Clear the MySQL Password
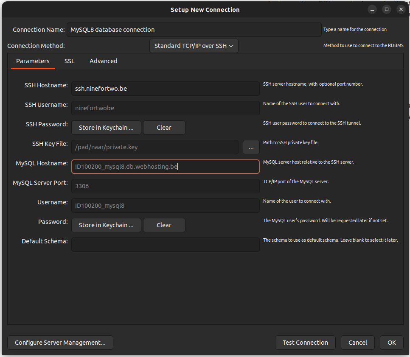This screenshot has width=410, height=357. pyautogui.click(x=164, y=225)
